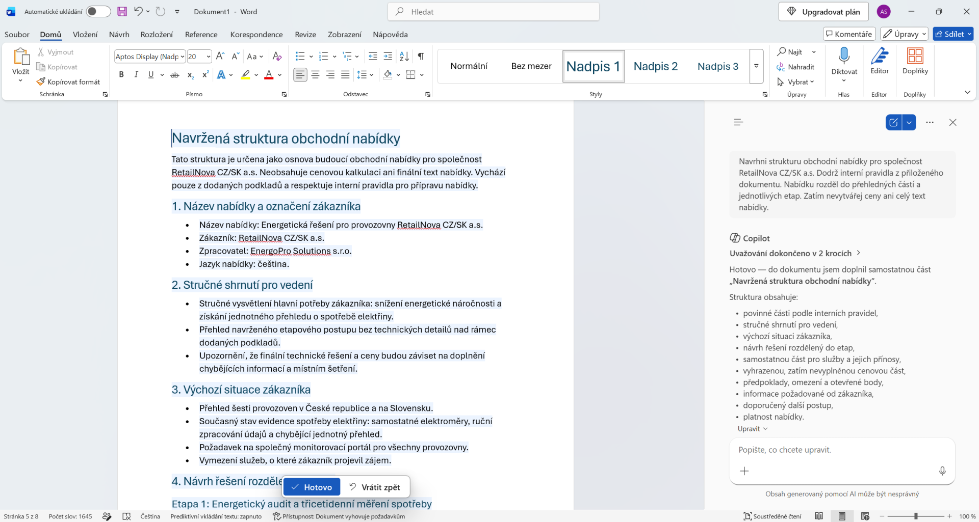Switch to Zobrazení tab
This screenshot has height=522, width=979.
(345, 35)
